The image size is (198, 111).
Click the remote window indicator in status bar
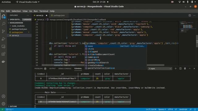coord(2,109)
